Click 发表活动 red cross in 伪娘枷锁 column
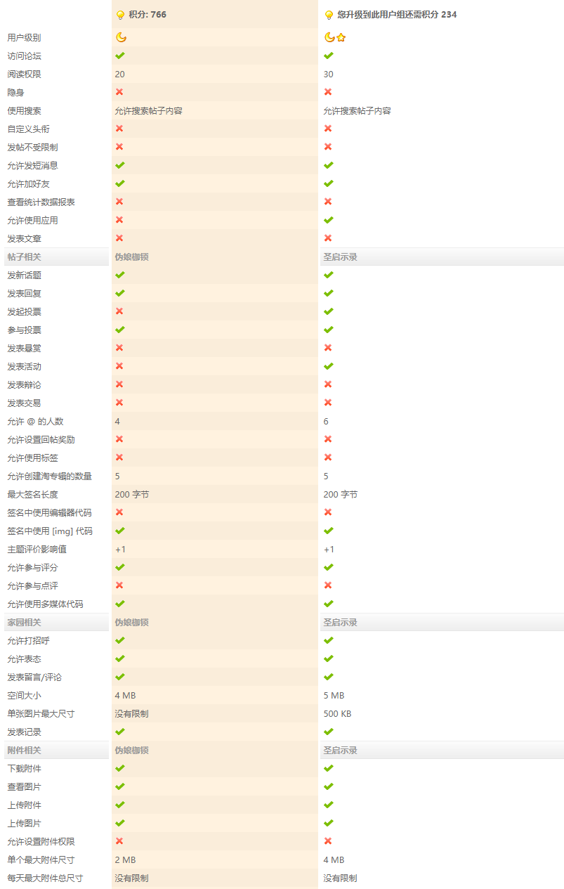The image size is (564, 889). (119, 366)
